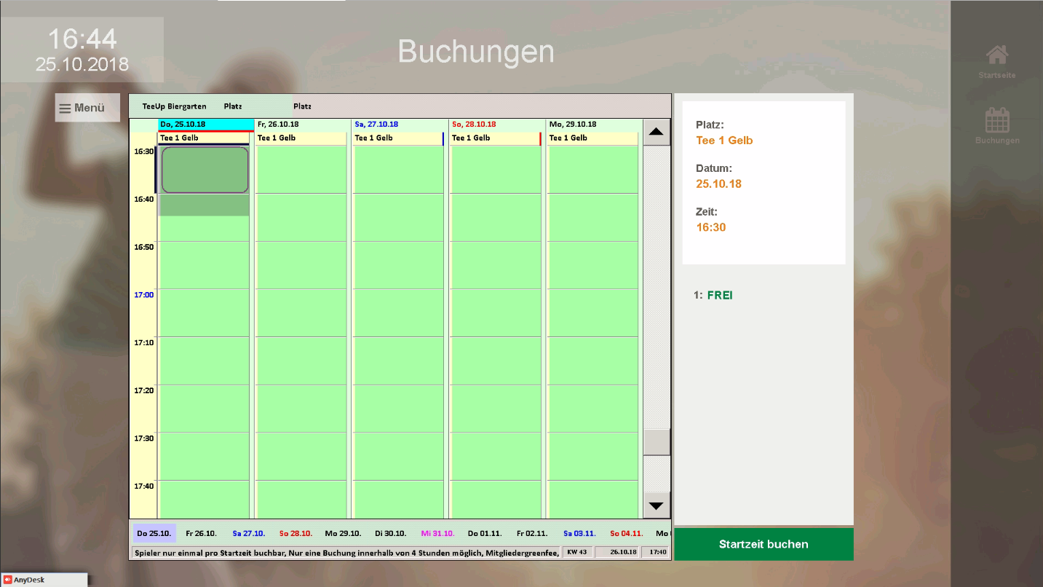Viewport: 1043px width, 587px height.
Task: Click the highlighted 16:30 slot on Do, 25.10.18
Action: [x=205, y=170]
